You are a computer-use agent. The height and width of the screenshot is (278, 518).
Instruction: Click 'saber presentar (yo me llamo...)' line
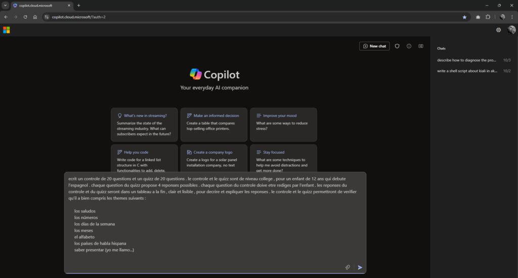point(104,250)
